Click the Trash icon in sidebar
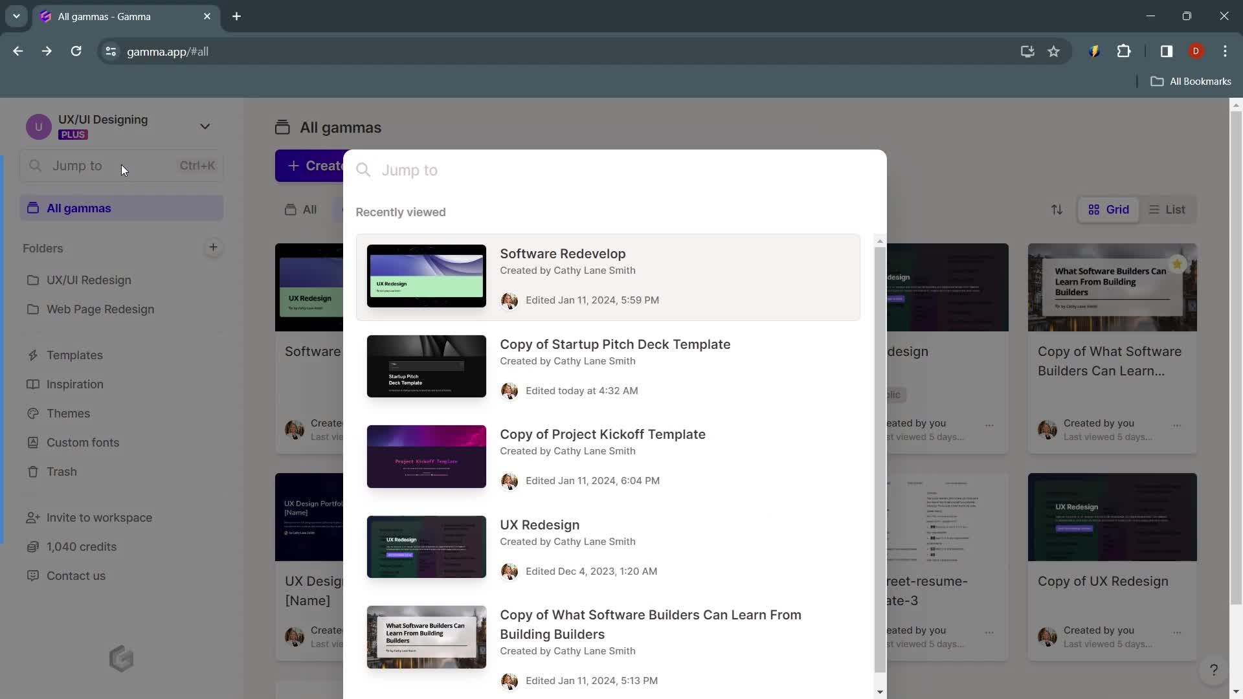 pyautogui.click(x=33, y=471)
